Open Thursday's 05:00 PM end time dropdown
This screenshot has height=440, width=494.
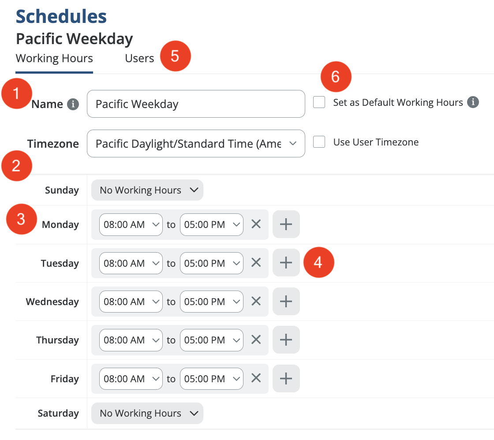(212, 340)
